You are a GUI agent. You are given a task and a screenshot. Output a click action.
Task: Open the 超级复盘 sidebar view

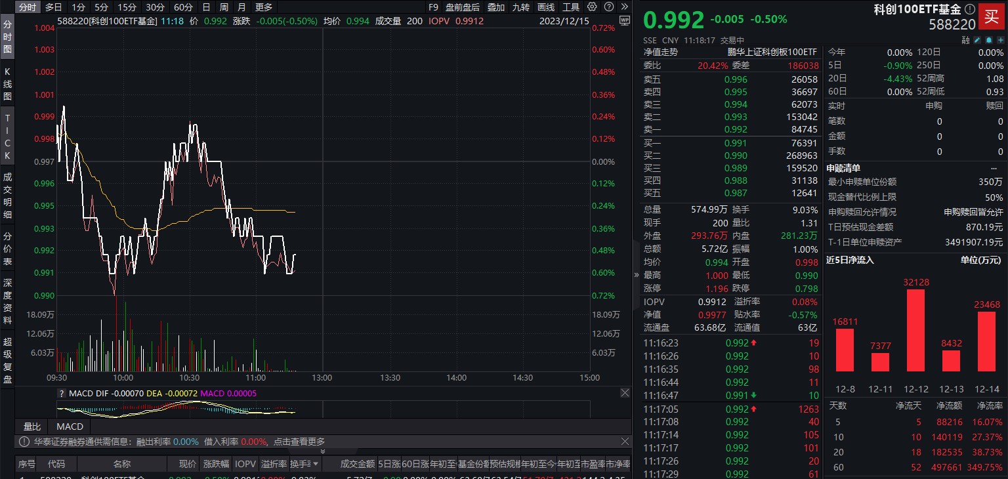coord(7,360)
